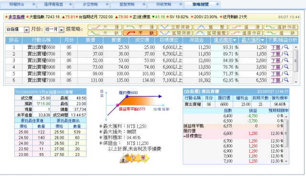Select the 溫跌作莊 strategy
The image size is (306, 176).
click(x=281, y=27)
